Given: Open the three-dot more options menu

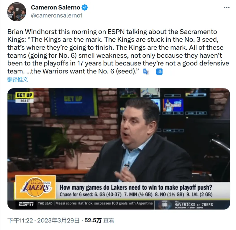Looking at the screenshot, I should coord(227,8).
